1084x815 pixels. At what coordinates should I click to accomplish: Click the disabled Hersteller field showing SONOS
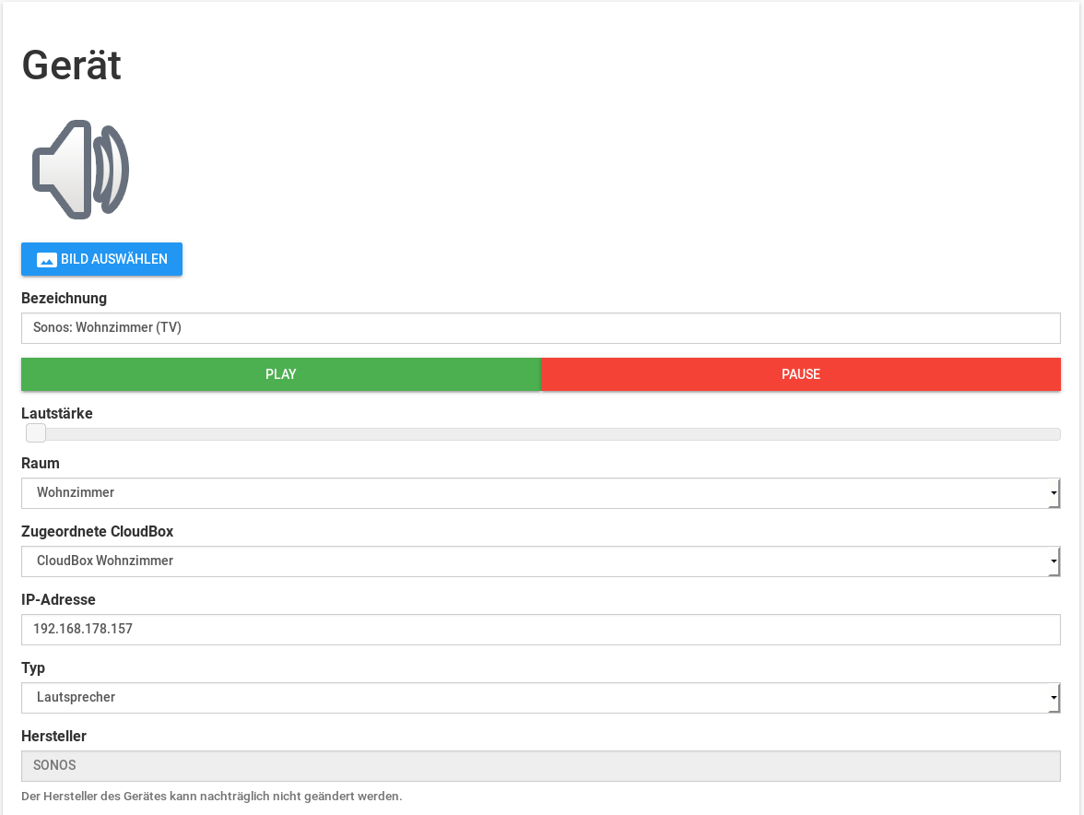pos(540,766)
